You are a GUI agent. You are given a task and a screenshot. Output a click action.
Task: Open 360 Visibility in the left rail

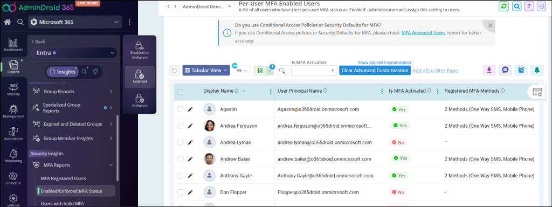pyautogui.click(x=13, y=89)
